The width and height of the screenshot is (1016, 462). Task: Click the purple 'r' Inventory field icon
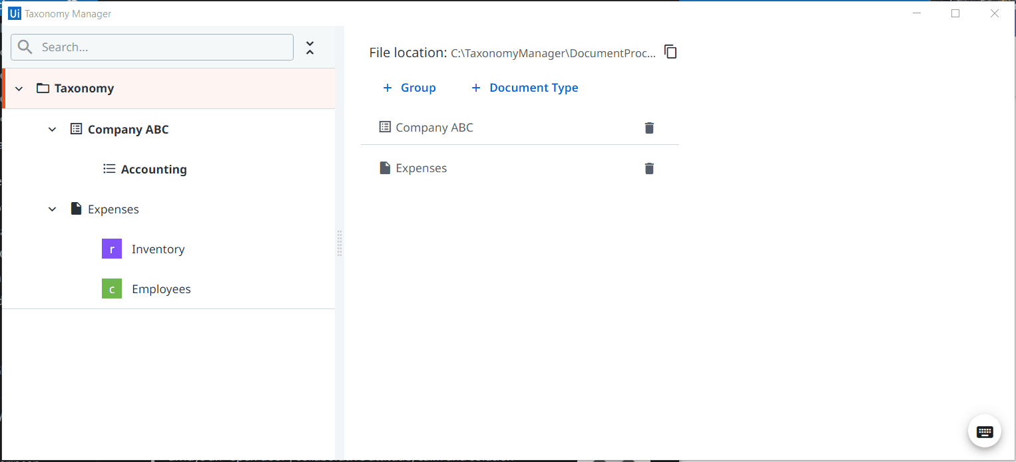[112, 249]
